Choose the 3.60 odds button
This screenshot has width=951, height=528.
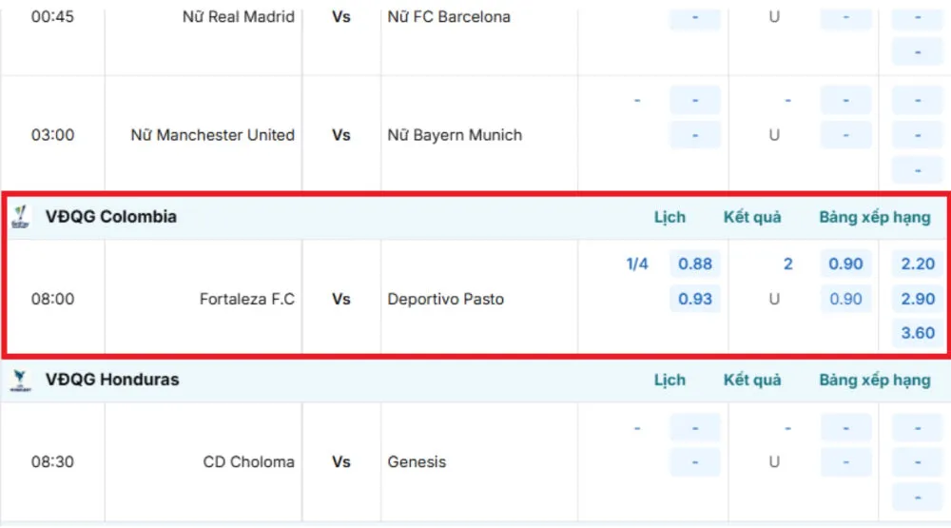coord(918,333)
